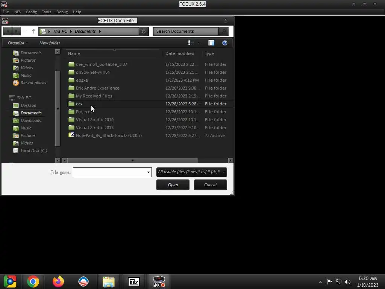Click the volume speaker tray icon

point(348,281)
